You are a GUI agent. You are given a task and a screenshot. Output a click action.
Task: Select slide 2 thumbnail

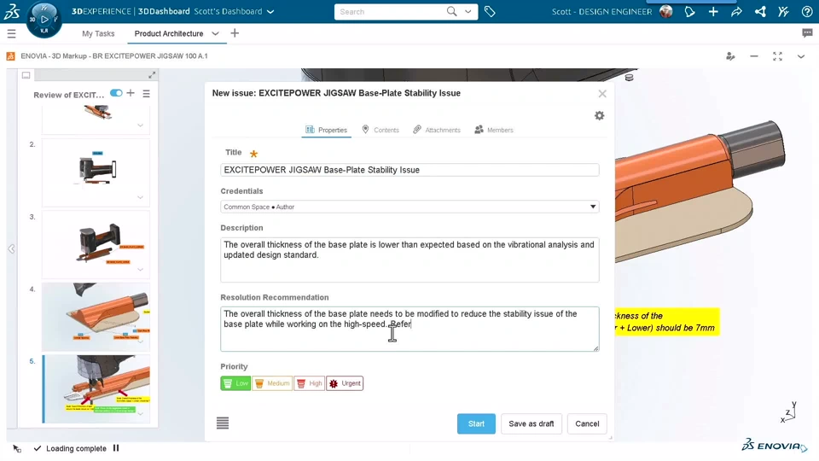pos(96,173)
